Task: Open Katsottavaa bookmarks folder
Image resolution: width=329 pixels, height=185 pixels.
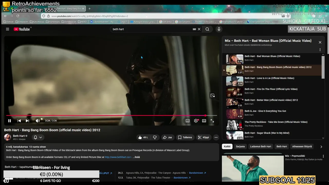Action: [x=37, y=22]
